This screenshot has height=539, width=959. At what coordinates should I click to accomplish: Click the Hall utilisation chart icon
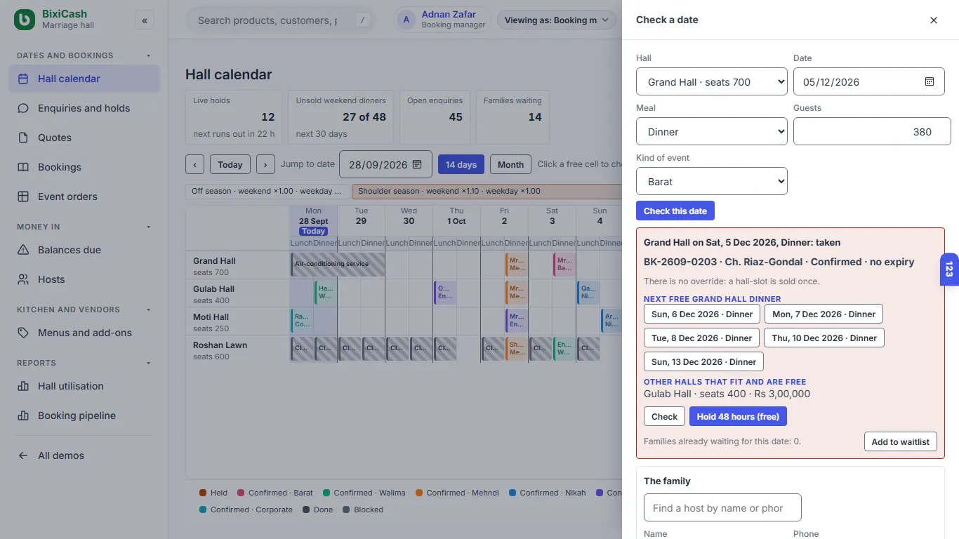23,386
